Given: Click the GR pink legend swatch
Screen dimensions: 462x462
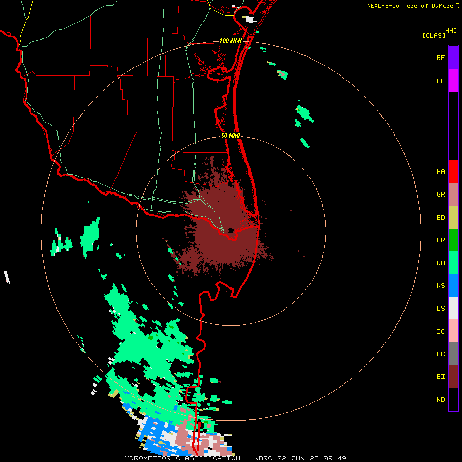Looking at the screenshot, I should point(453,195).
